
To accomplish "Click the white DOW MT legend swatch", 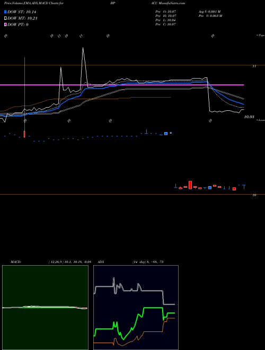I will pyautogui.click(x=6, y=19).
